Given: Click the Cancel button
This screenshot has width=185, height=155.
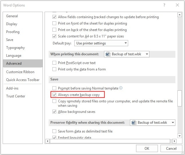Looking at the screenshot, I should [x=171, y=149].
